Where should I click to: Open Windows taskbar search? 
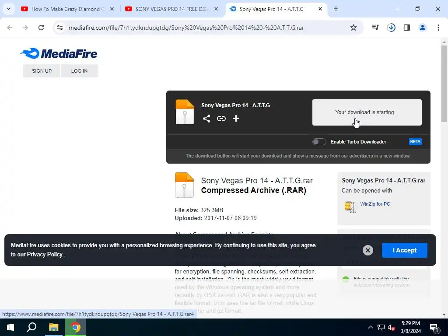click(x=31, y=327)
